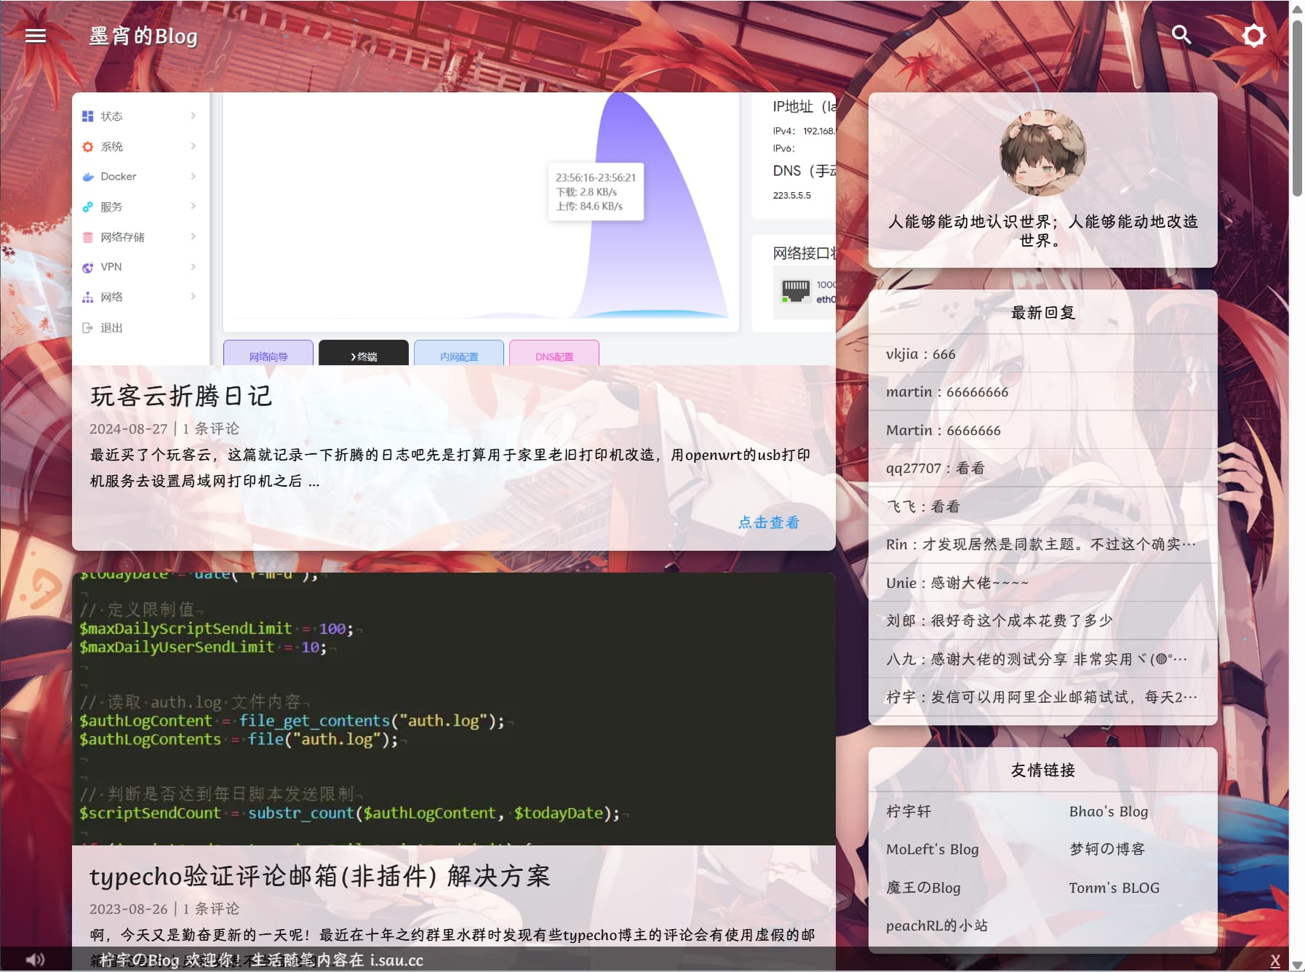The width and height of the screenshot is (1305, 972).
Task: Expand the 网络 network section
Action: 193,296
